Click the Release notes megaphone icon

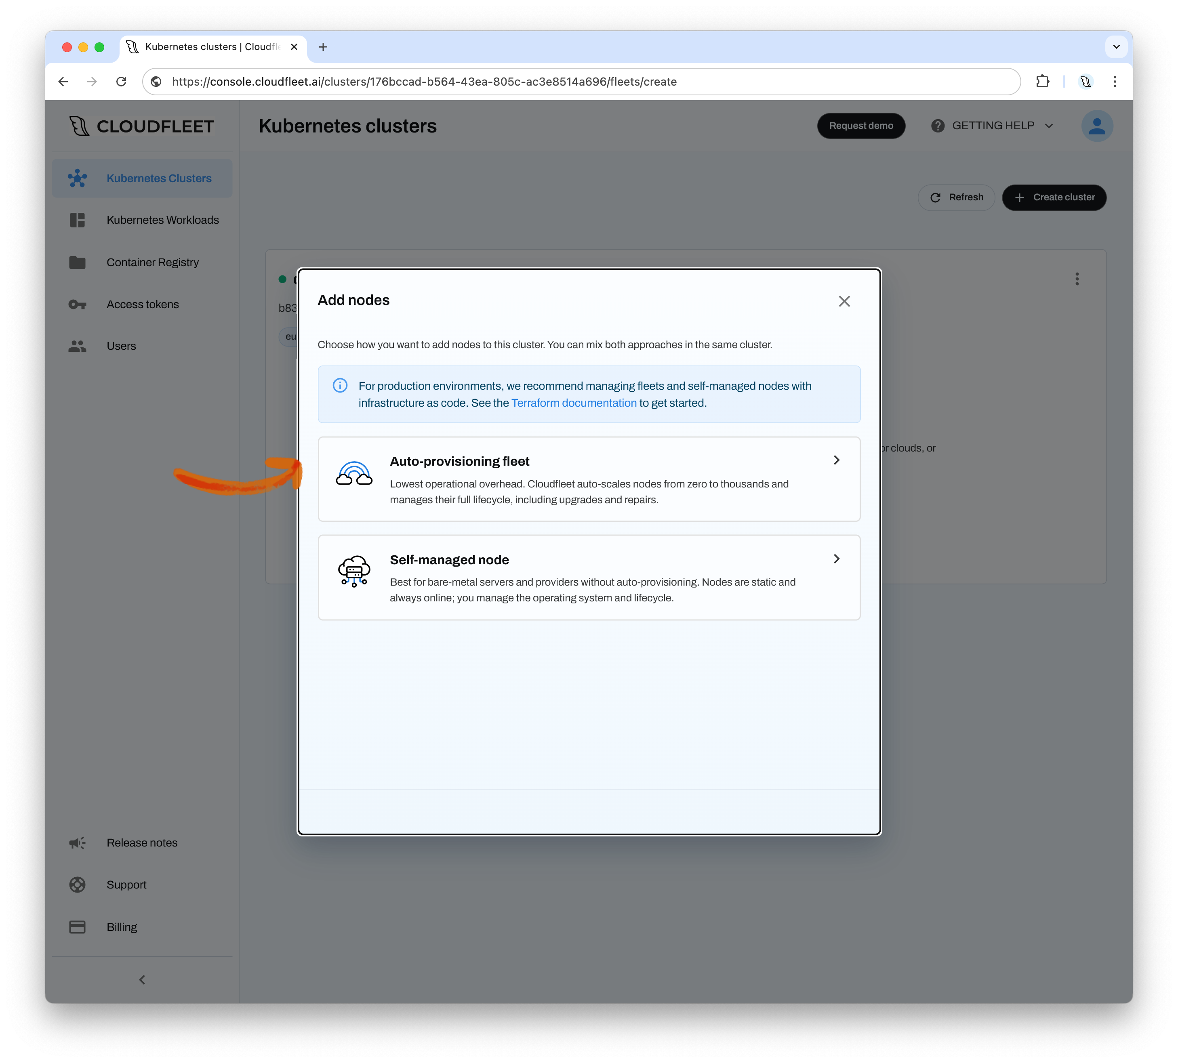pyautogui.click(x=77, y=843)
